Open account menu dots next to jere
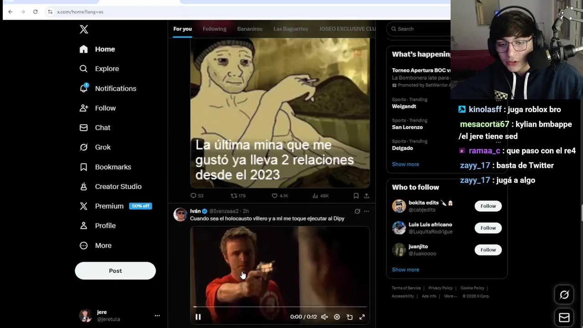The height and width of the screenshot is (328, 583). point(157,315)
